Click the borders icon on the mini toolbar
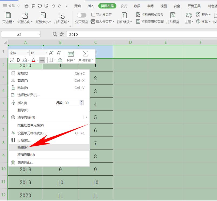This screenshot has width=217, height=201. [50, 60]
